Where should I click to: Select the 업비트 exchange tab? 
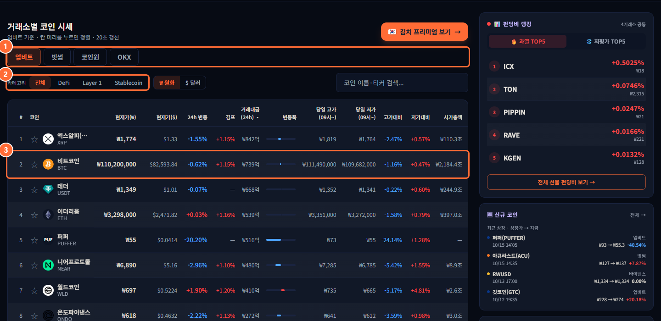coord(24,57)
